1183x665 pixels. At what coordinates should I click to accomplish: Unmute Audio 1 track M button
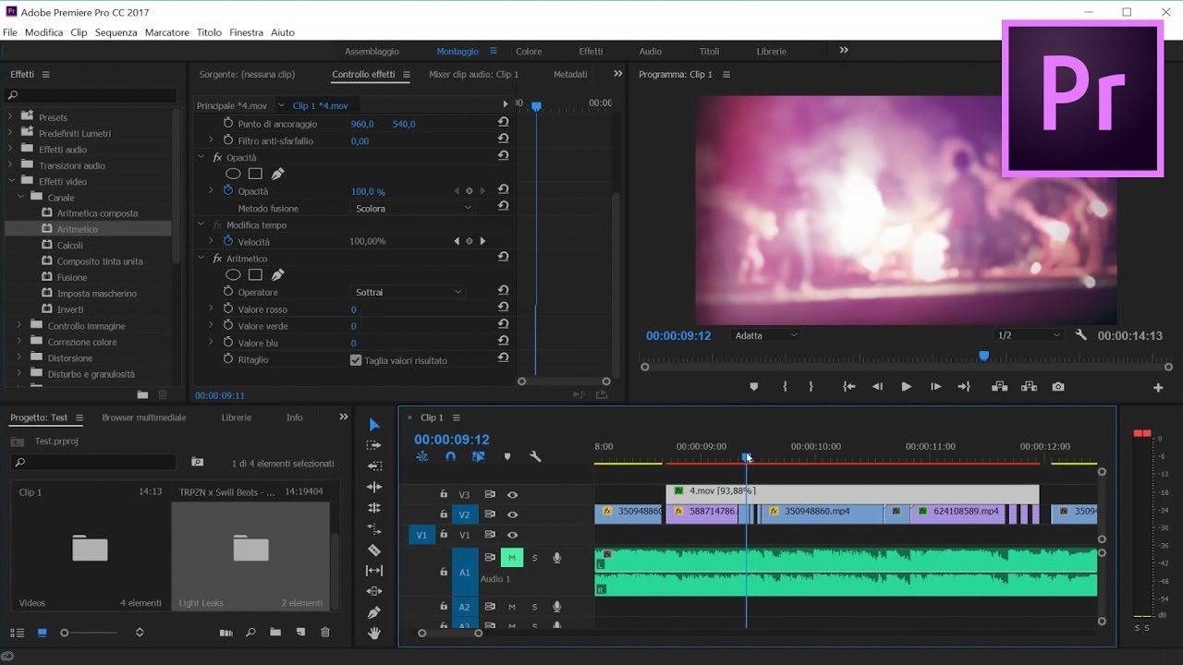[x=512, y=558]
